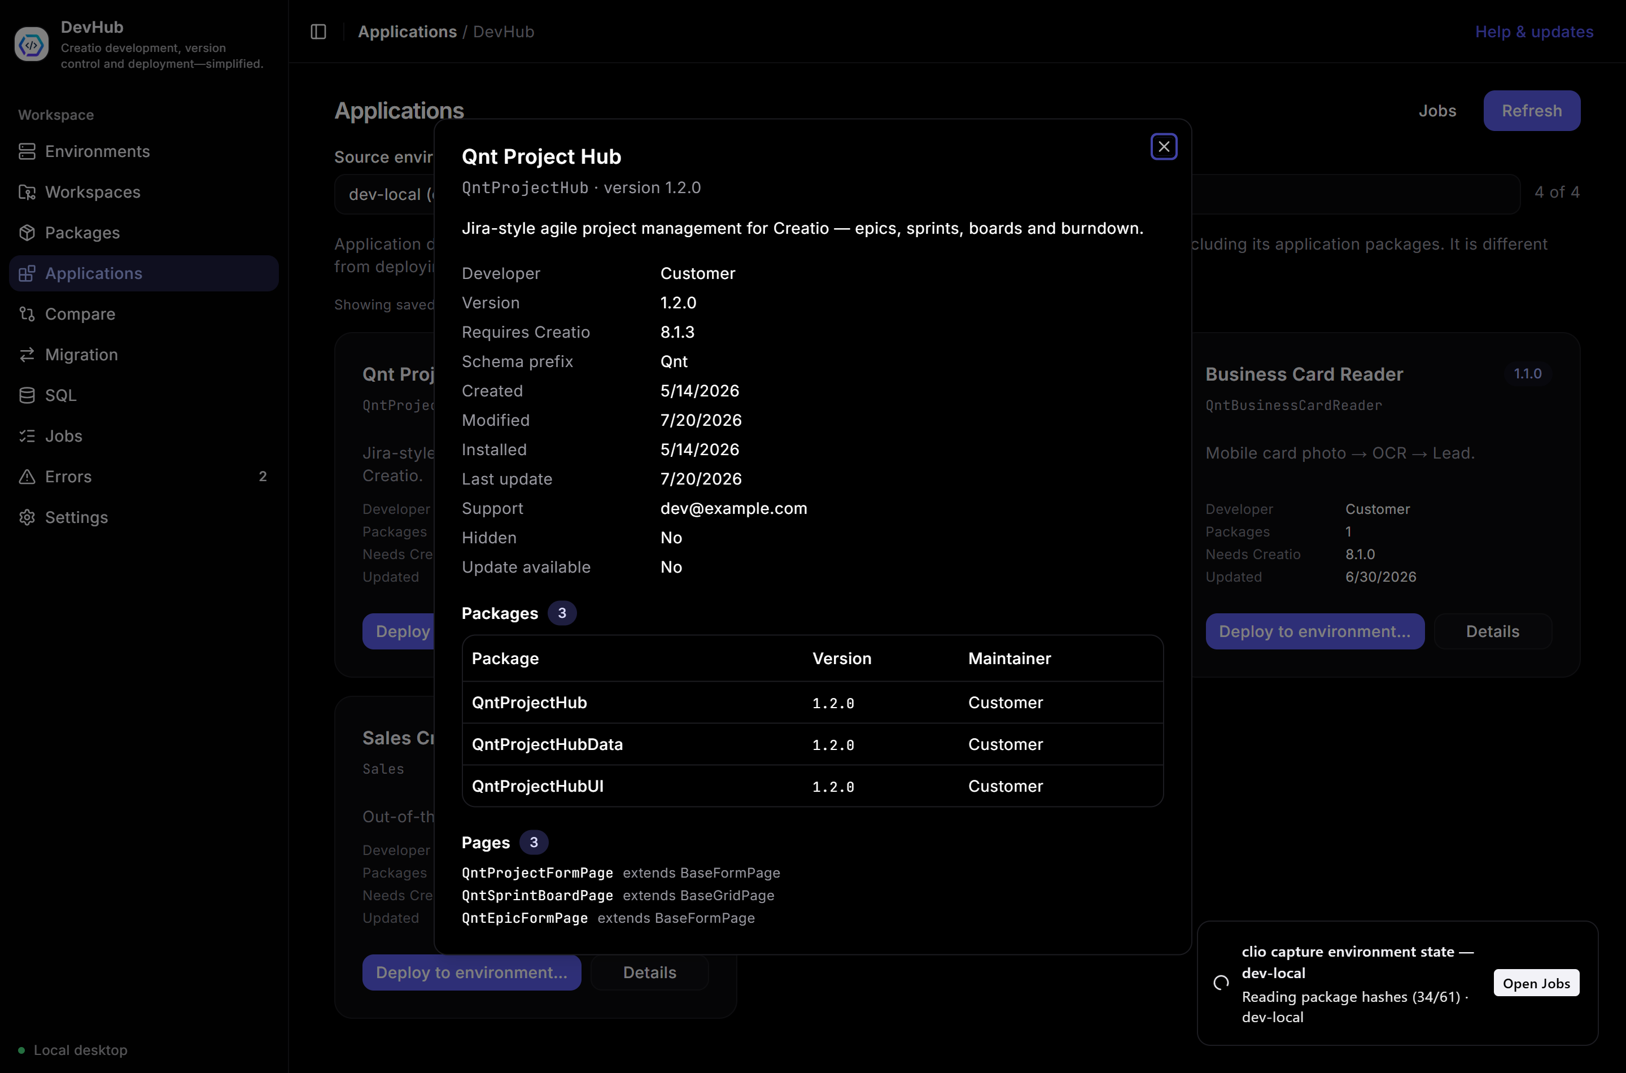The width and height of the screenshot is (1626, 1073).
Task: Click the Packages cube icon
Action: point(27,233)
